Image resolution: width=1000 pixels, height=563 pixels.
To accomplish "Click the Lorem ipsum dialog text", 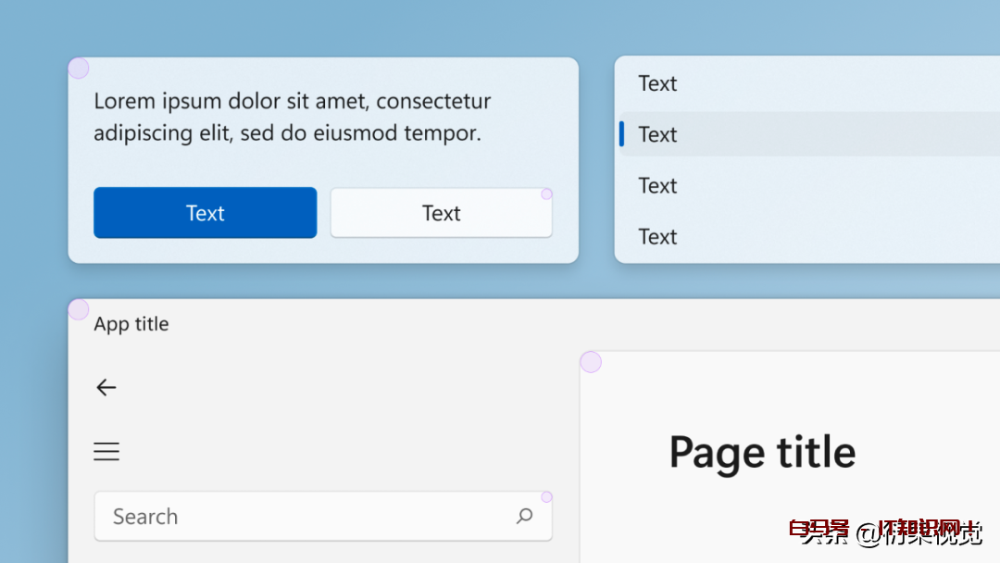I will pyautogui.click(x=292, y=117).
